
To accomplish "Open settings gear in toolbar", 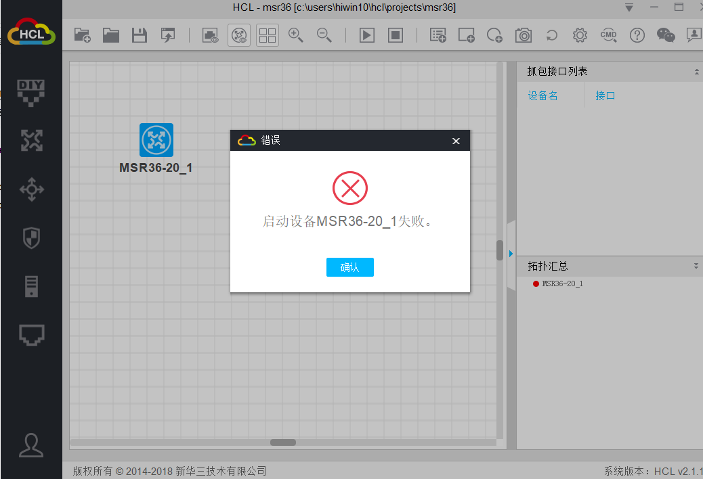I will tap(580, 35).
